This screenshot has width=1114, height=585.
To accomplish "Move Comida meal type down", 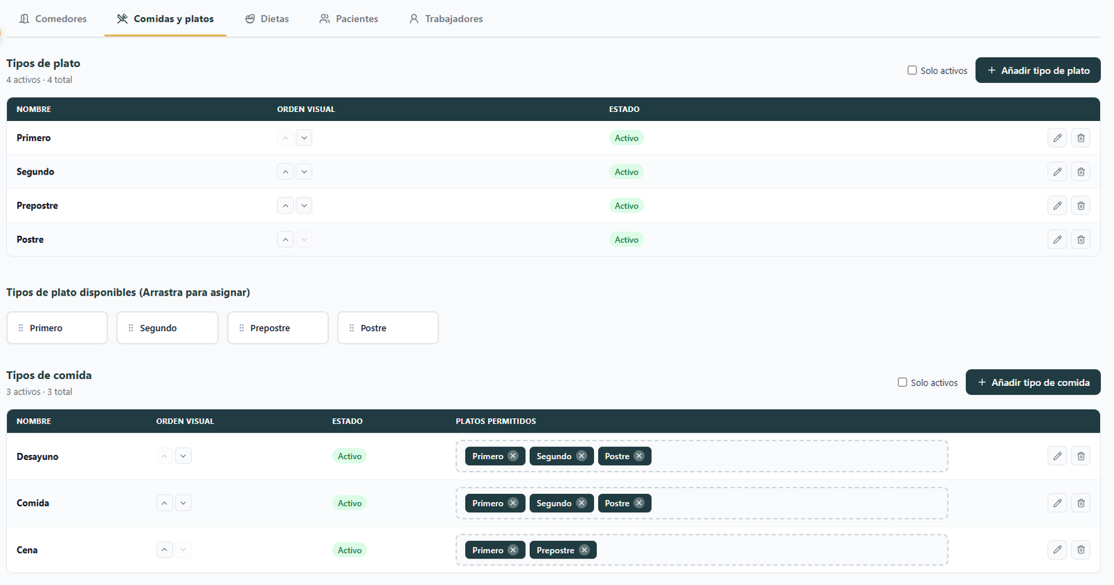I will (183, 503).
